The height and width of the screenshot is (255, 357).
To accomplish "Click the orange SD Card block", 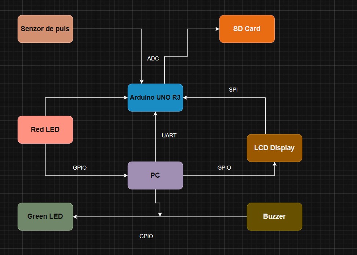I will pos(247,29).
